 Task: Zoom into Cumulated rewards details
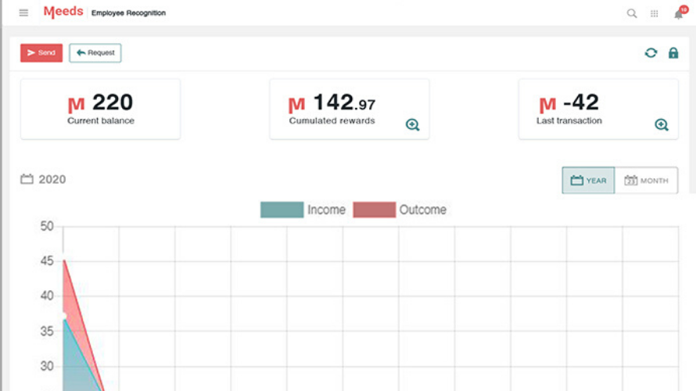point(412,124)
